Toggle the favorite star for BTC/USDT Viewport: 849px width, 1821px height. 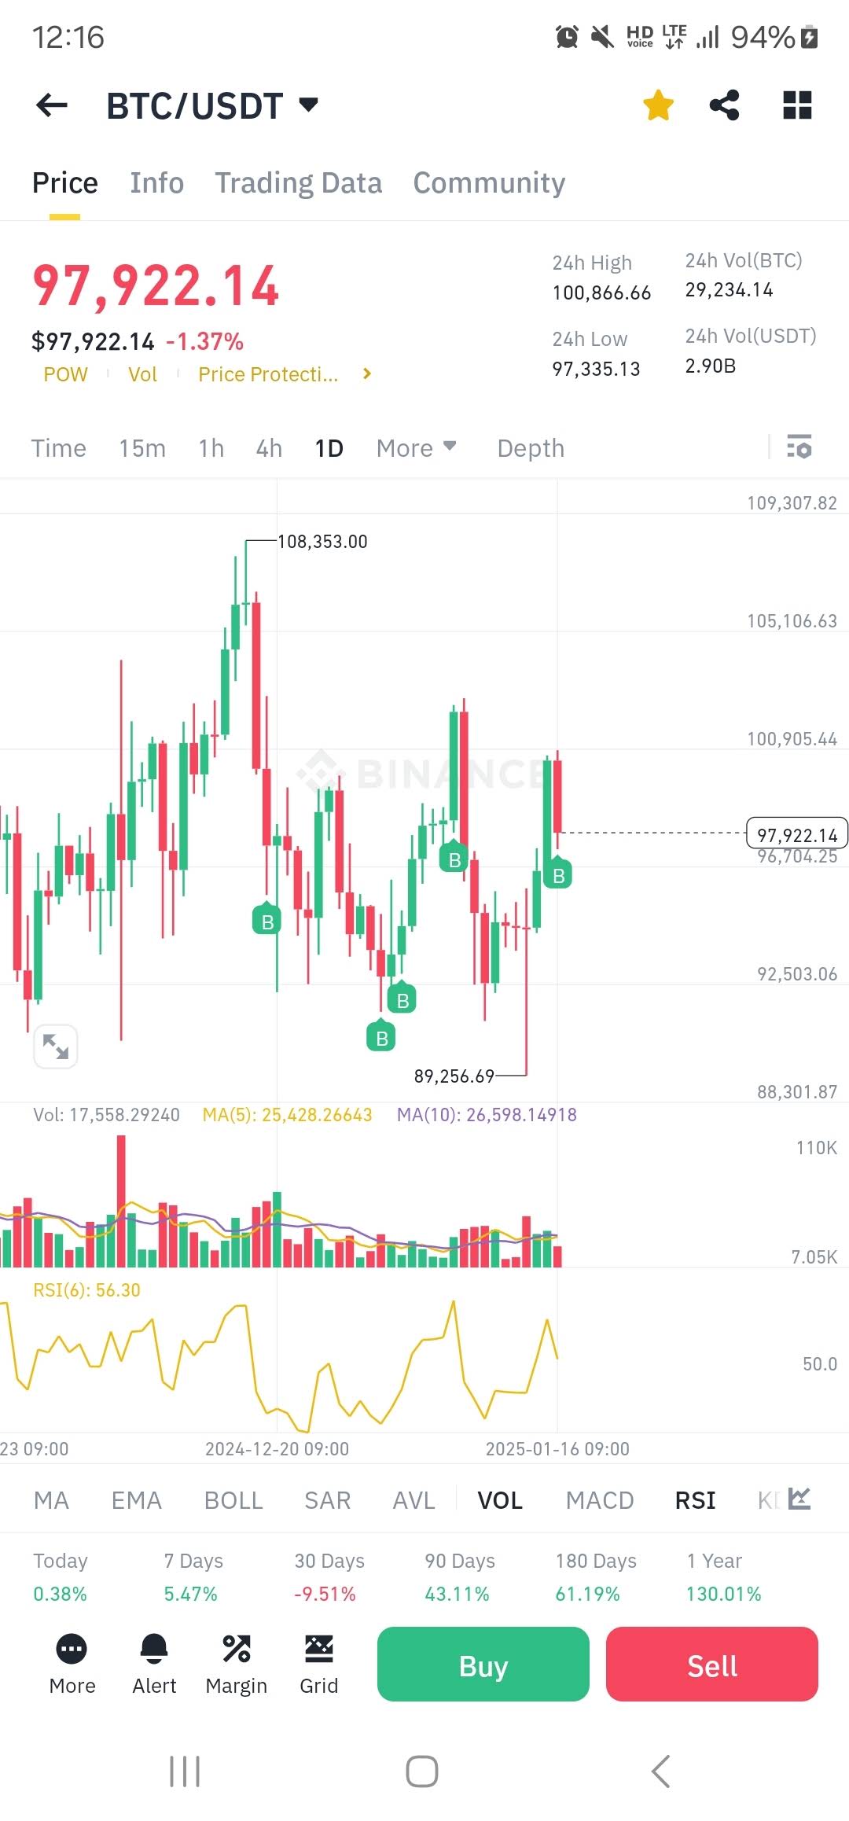point(658,105)
